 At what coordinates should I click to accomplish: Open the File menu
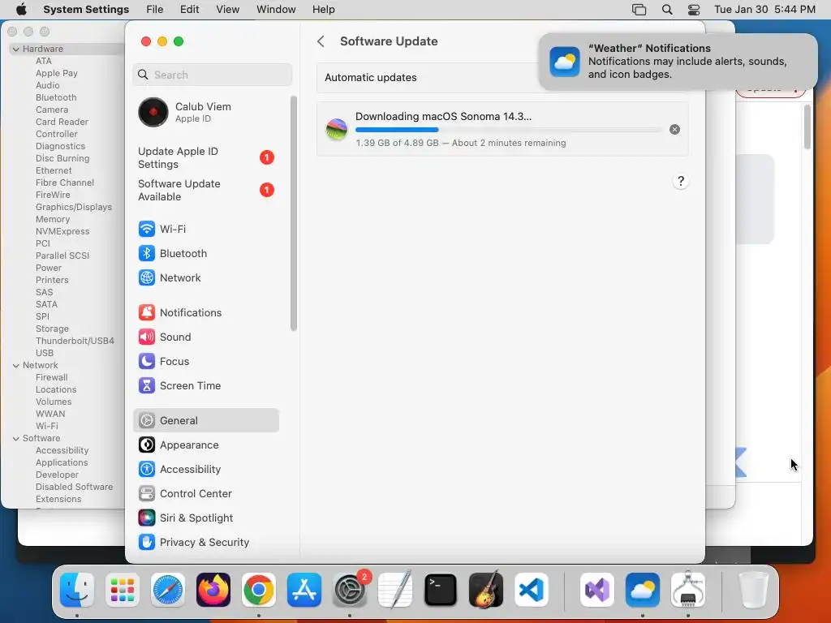click(x=155, y=10)
